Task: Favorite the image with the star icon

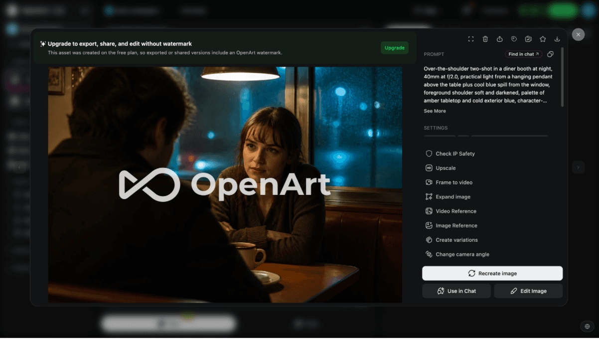Action: pyautogui.click(x=543, y=39)
